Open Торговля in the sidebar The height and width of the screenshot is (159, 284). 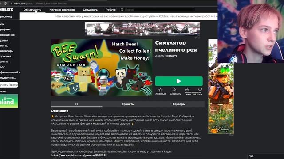click(5, 56)
